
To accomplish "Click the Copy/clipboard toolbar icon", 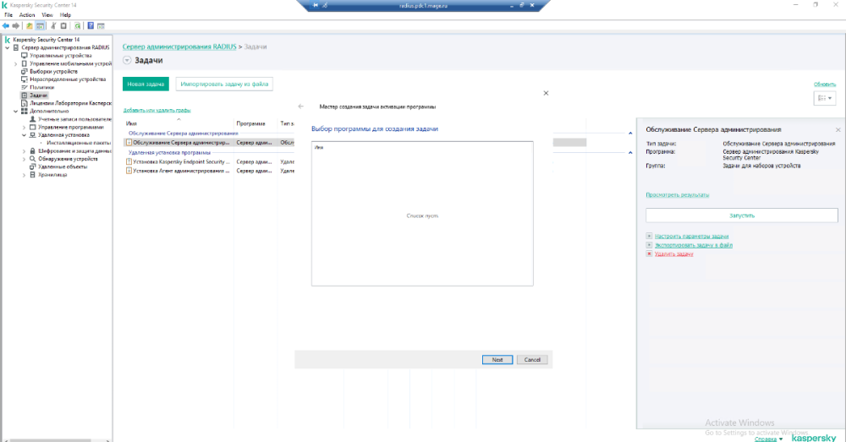I will click(x=63, y=26).
